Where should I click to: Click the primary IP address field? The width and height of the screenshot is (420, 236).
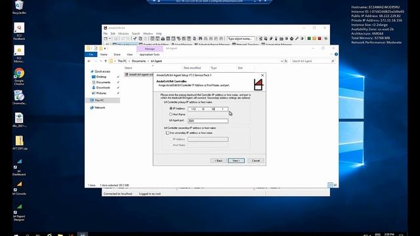[x=208, y=109]
